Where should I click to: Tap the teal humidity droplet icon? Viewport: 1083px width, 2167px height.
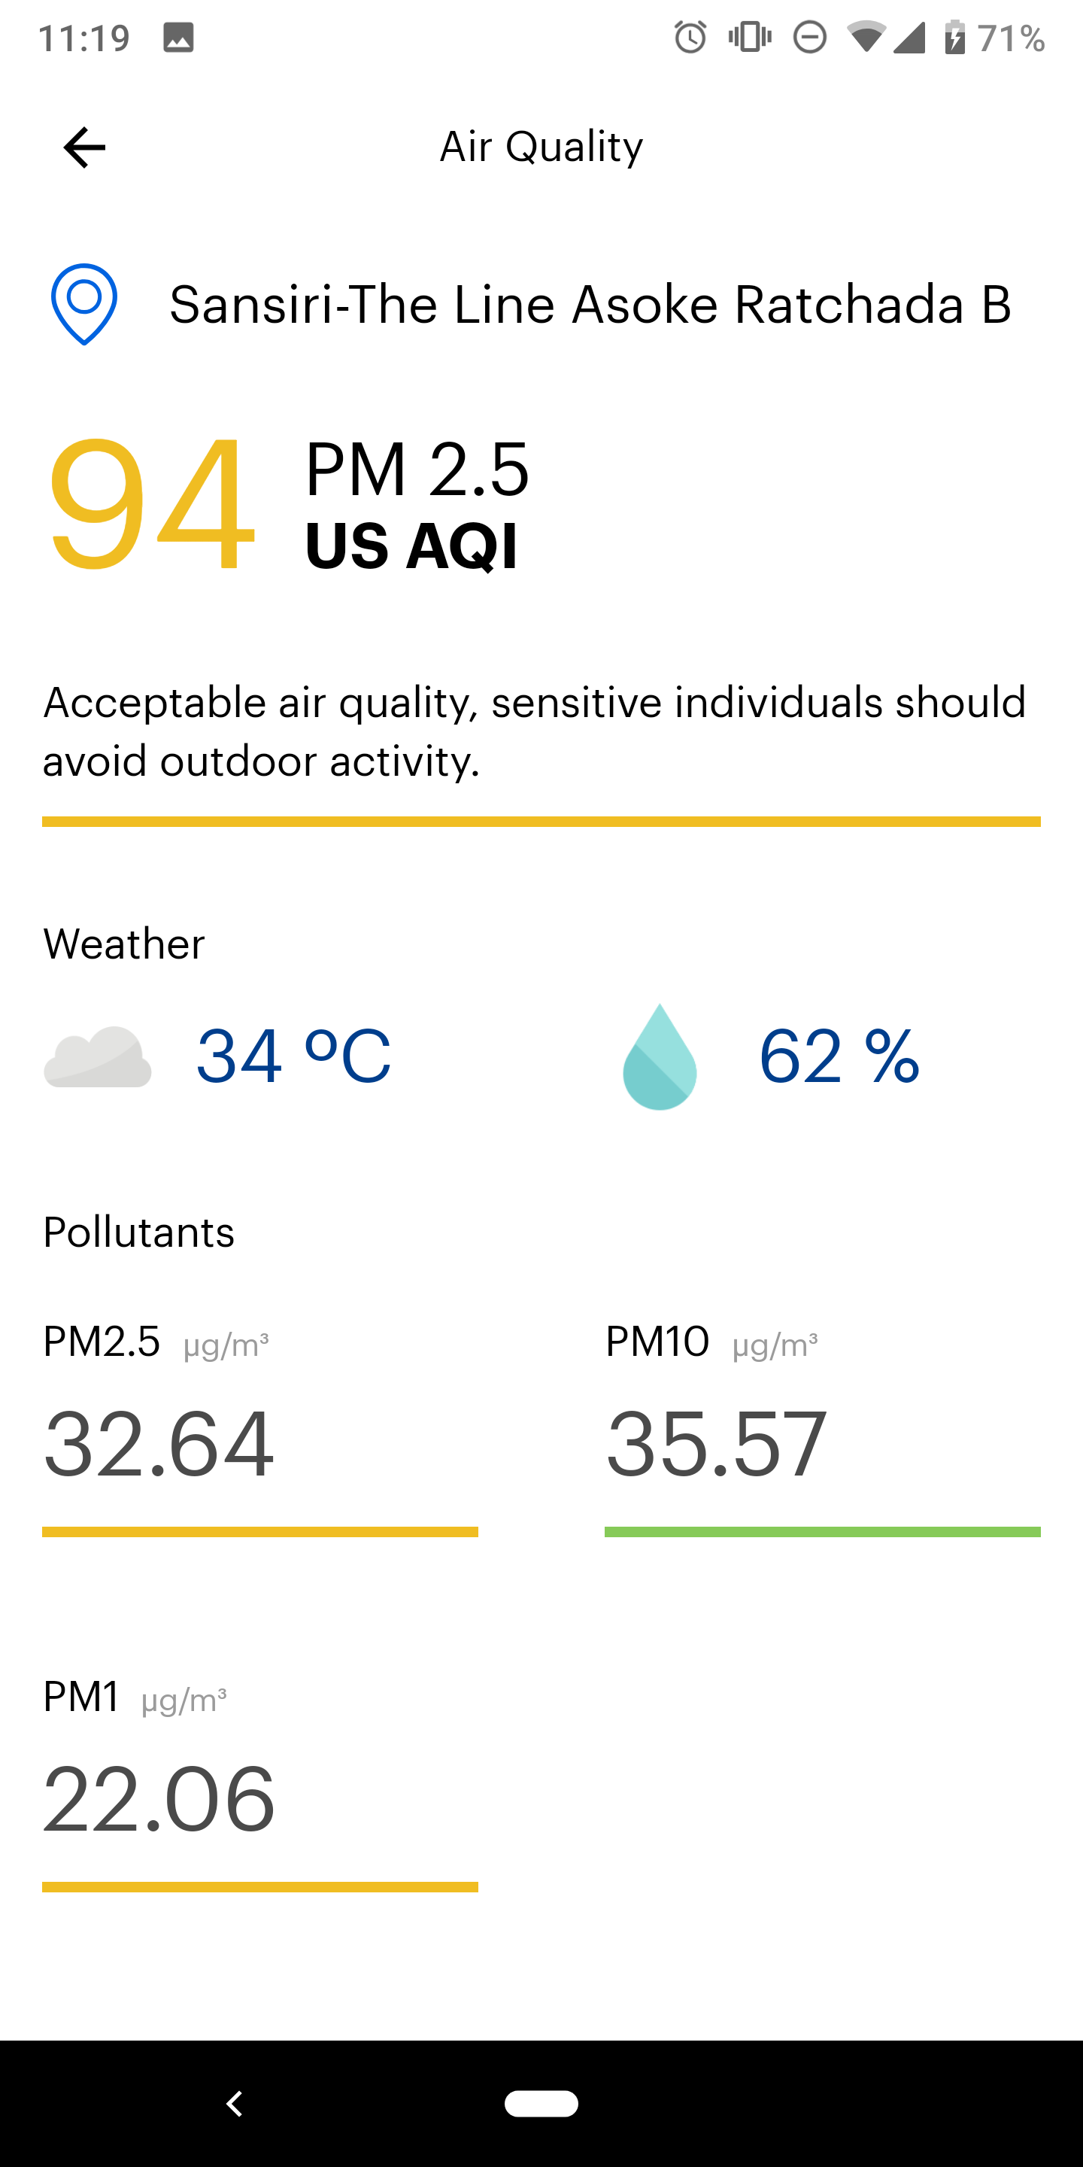[660, 1056]
